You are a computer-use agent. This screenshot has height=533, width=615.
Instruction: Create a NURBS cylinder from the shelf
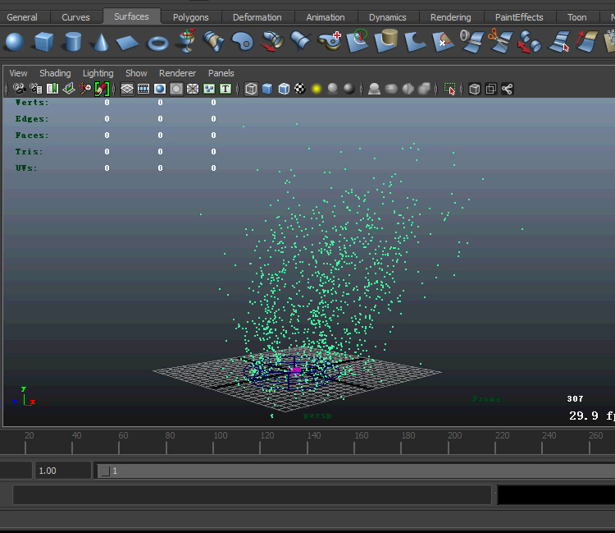tap(73, 42)
